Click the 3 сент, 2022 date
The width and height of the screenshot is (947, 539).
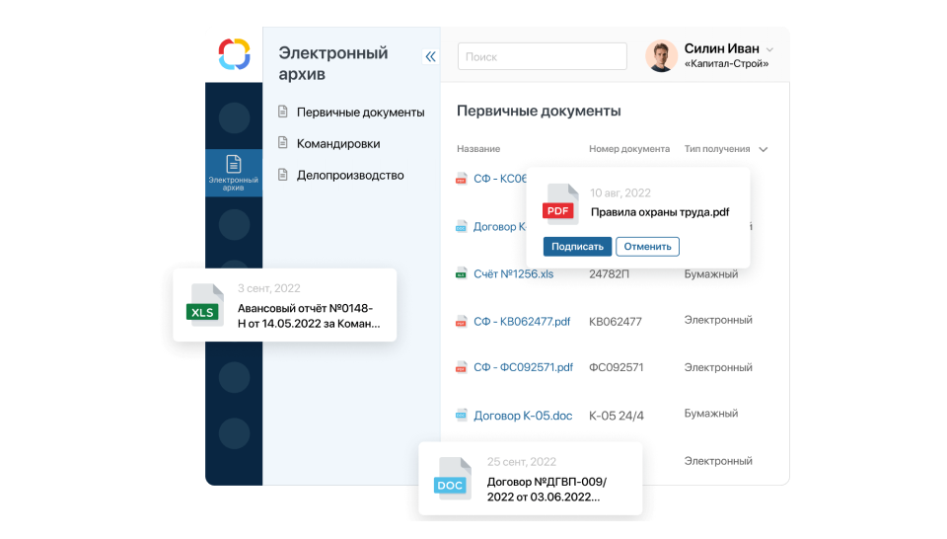268,289
